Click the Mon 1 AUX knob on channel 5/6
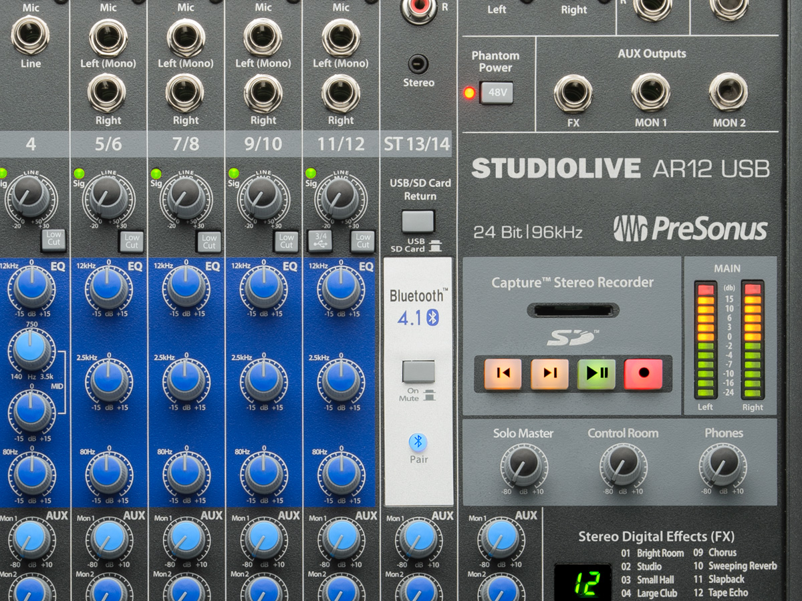802x601 pixels. click(109, 538)
